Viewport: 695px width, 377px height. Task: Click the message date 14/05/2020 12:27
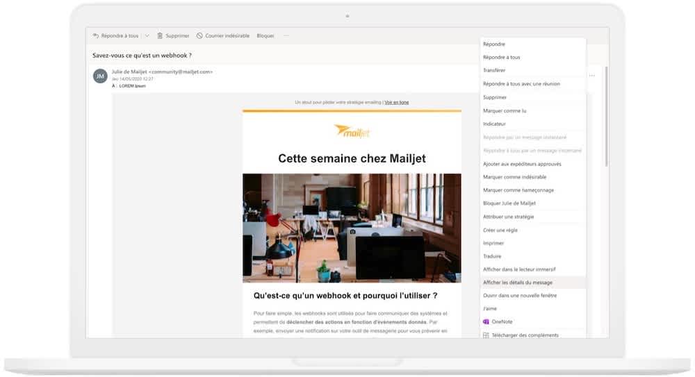pos(133,79)
